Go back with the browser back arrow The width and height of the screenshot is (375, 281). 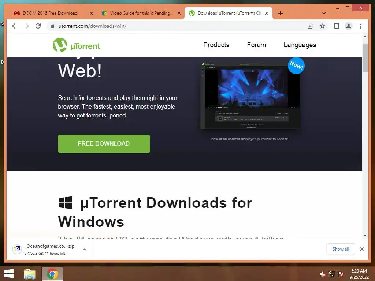15,26
